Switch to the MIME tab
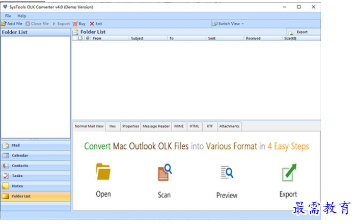Screen dimensions: 355x224 point(179,126)
